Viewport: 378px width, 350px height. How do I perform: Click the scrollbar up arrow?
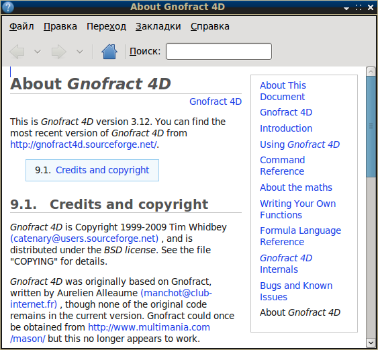tap(371, 71)
